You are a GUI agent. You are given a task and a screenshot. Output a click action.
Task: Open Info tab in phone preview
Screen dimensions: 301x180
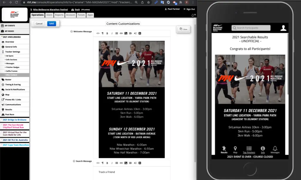click(263, 150)
